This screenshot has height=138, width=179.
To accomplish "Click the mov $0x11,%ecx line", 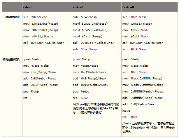I will point(136,37).
